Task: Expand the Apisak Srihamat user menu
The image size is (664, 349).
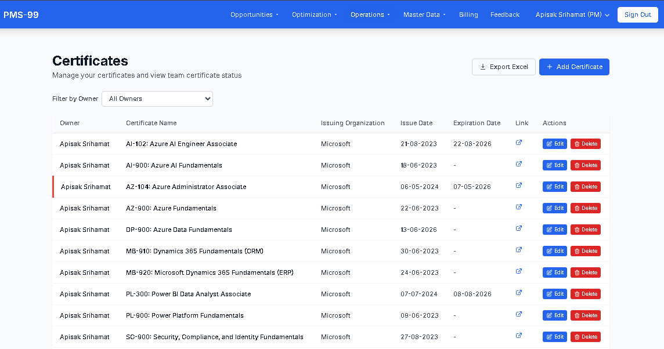Action: click(x=572, y=14)
